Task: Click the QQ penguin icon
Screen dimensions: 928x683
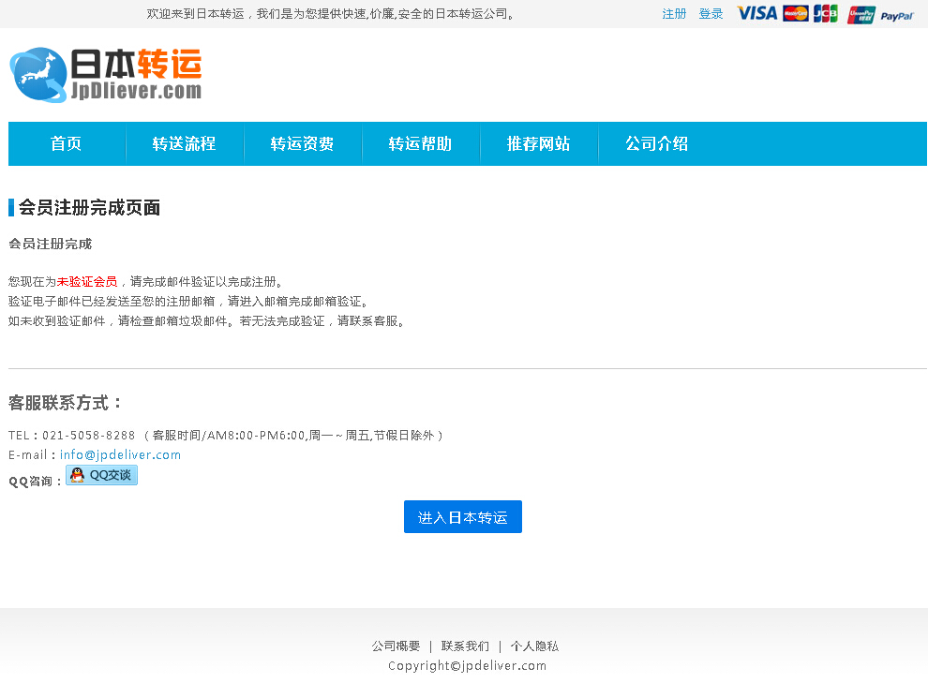Action: pos(75,474)
